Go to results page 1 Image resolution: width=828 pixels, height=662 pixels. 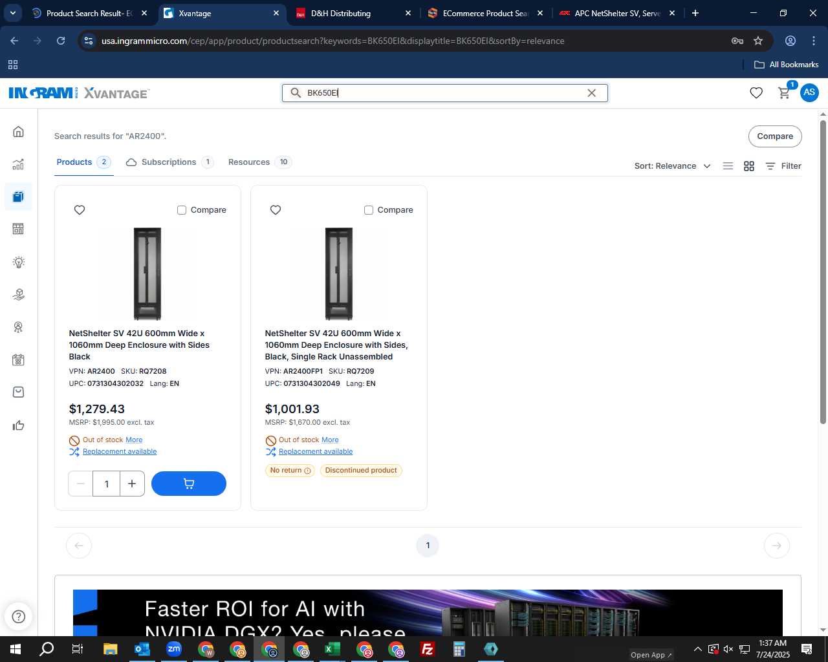coord(428,546)
